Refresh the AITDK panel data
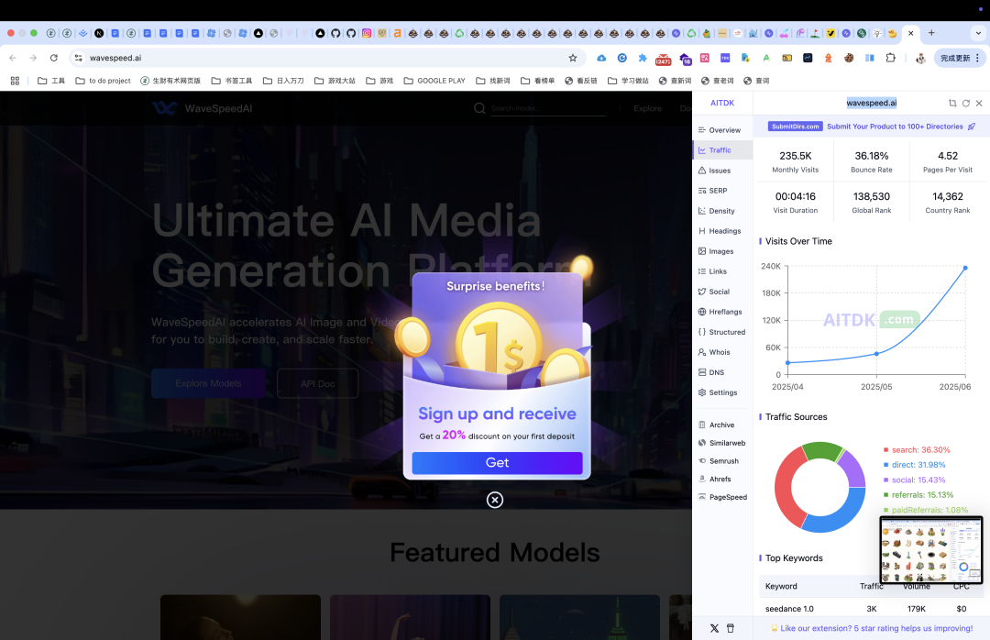Image resolution: width=990 pixels, height=640 pixels. (966, 103)
